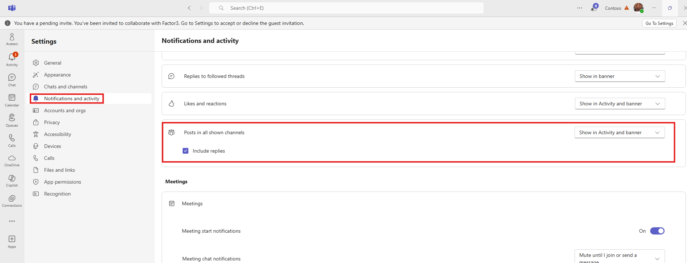Go back using the back arrow
This screenshot has height=263, width=687.
click(189, 8)
